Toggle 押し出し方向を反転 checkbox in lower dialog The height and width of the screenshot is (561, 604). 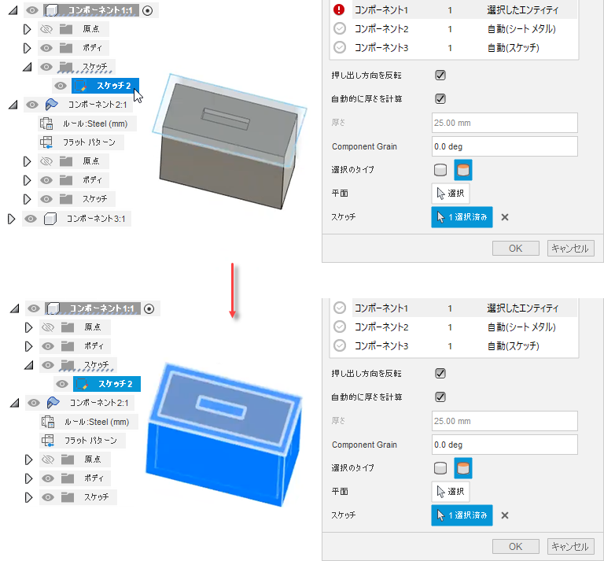tap(440, 374)
